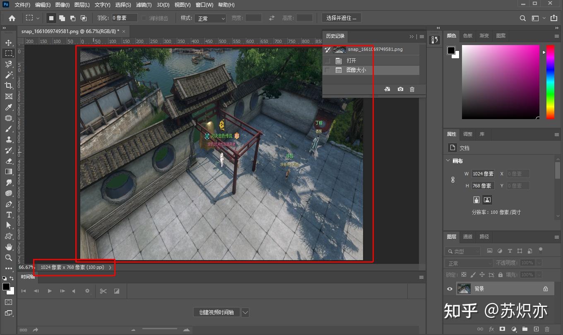
Task: Toggle history brush source for 图像大小 state
Action: (327, 70)
